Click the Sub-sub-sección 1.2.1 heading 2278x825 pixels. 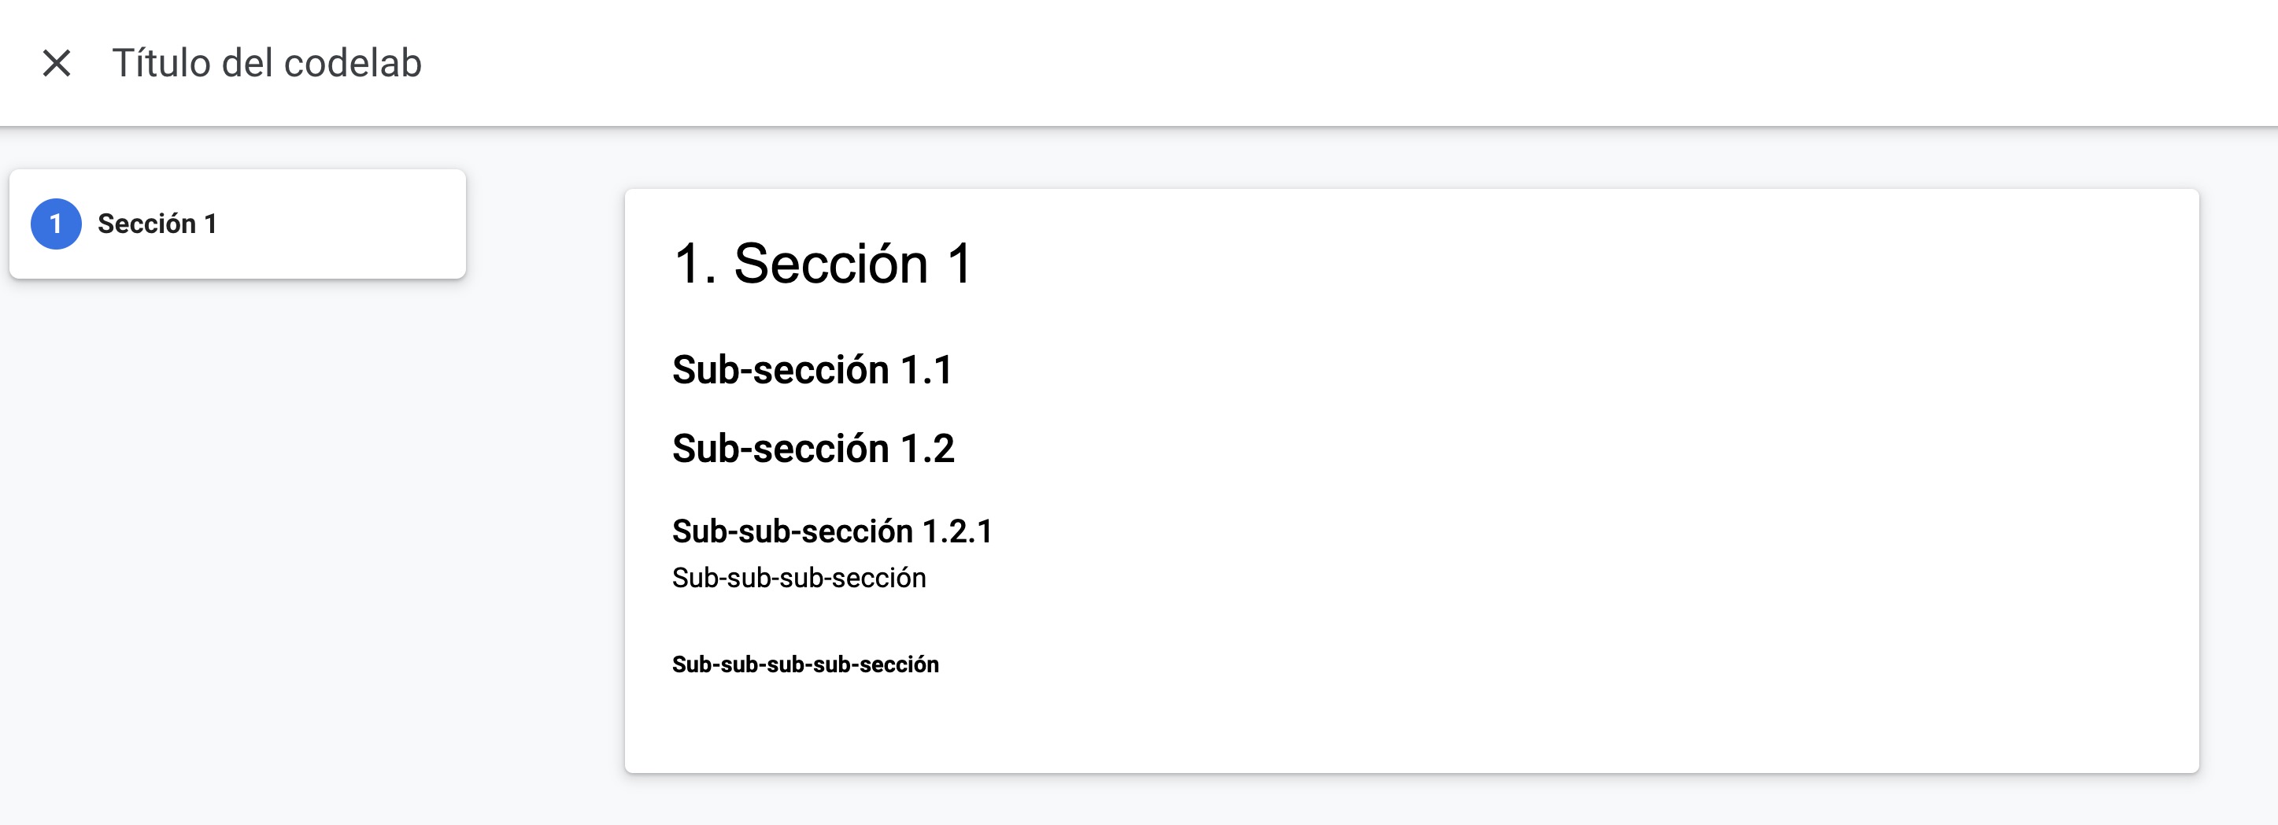tap(833, 531)
